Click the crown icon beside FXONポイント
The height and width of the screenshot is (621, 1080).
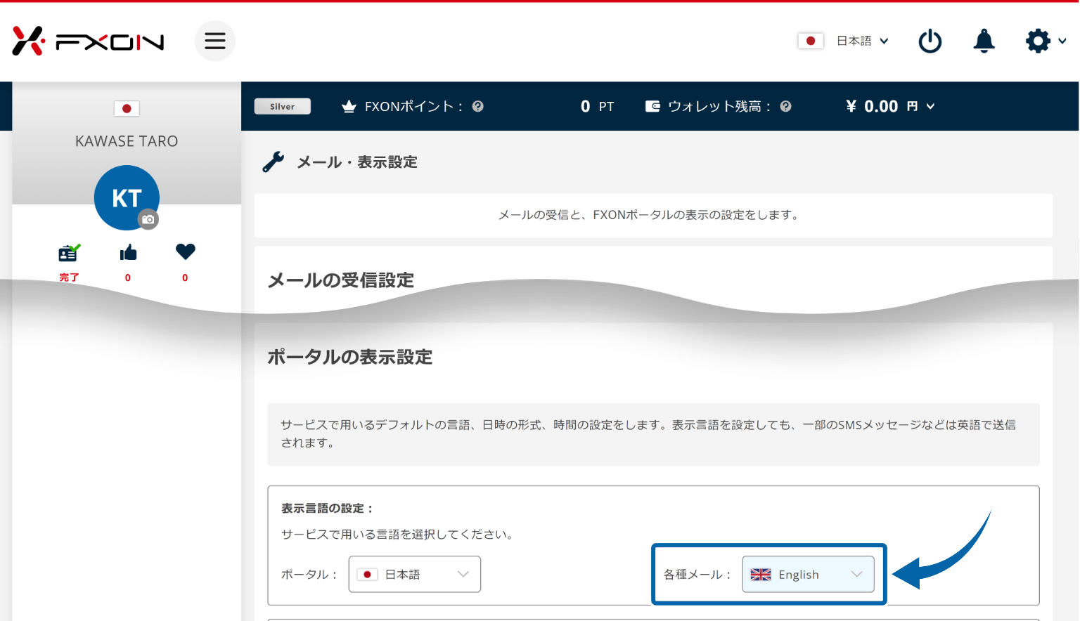click(349, 107)
